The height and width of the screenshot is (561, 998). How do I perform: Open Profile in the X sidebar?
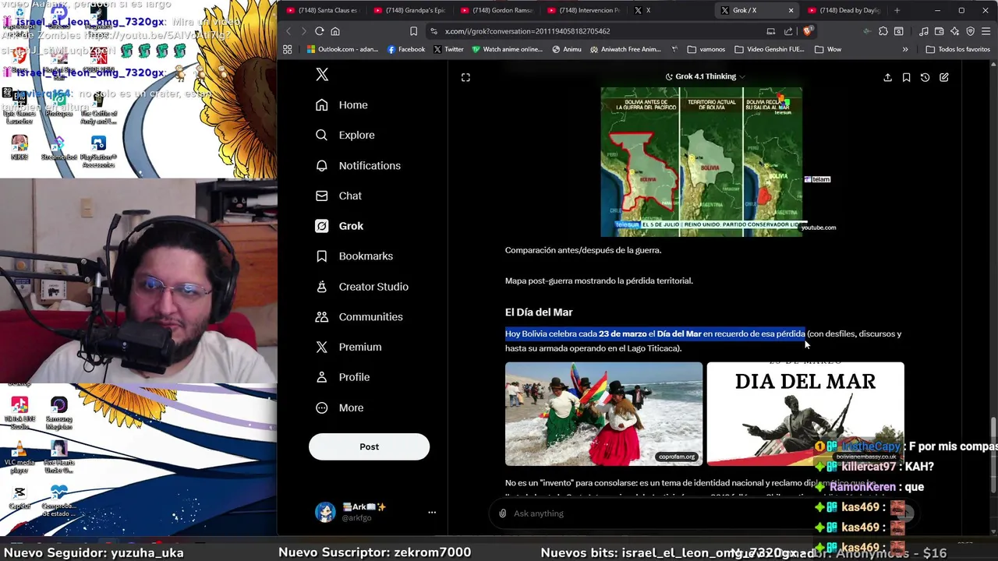click(342, 377)
